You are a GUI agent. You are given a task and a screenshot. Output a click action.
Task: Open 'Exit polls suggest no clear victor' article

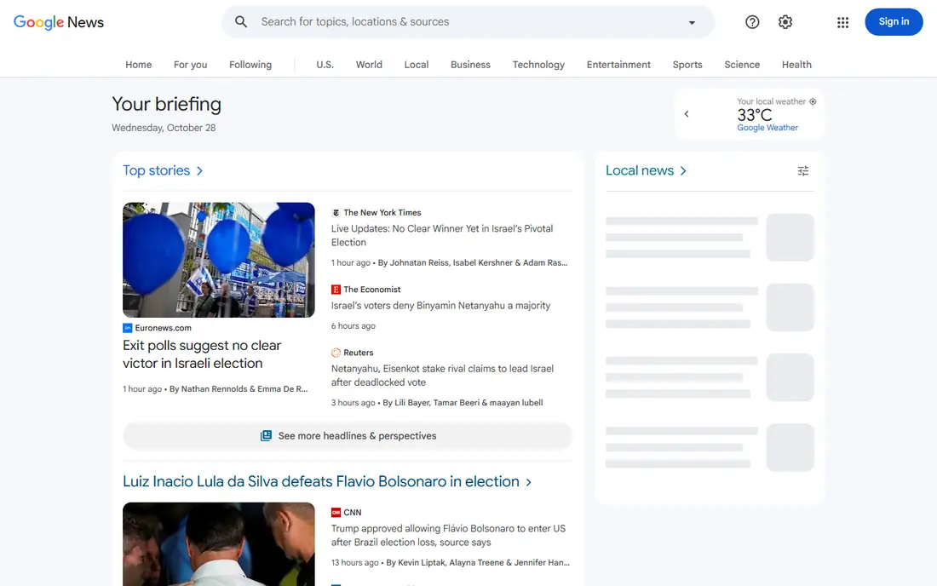pos(202,354)
